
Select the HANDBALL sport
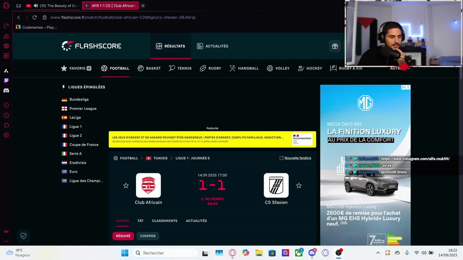(x=244, y=68)
